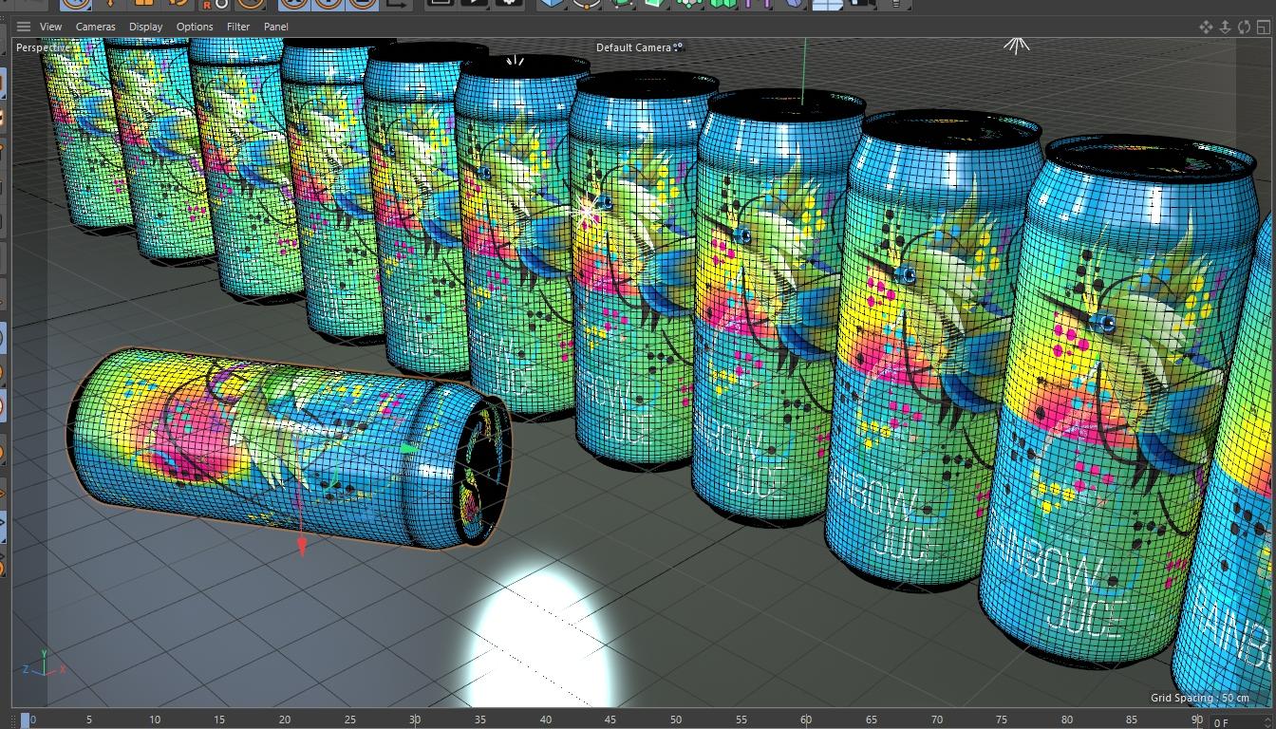1276x729 pixels.
Task: Jump timeline to frame 25
Action: tap(350, 720)
